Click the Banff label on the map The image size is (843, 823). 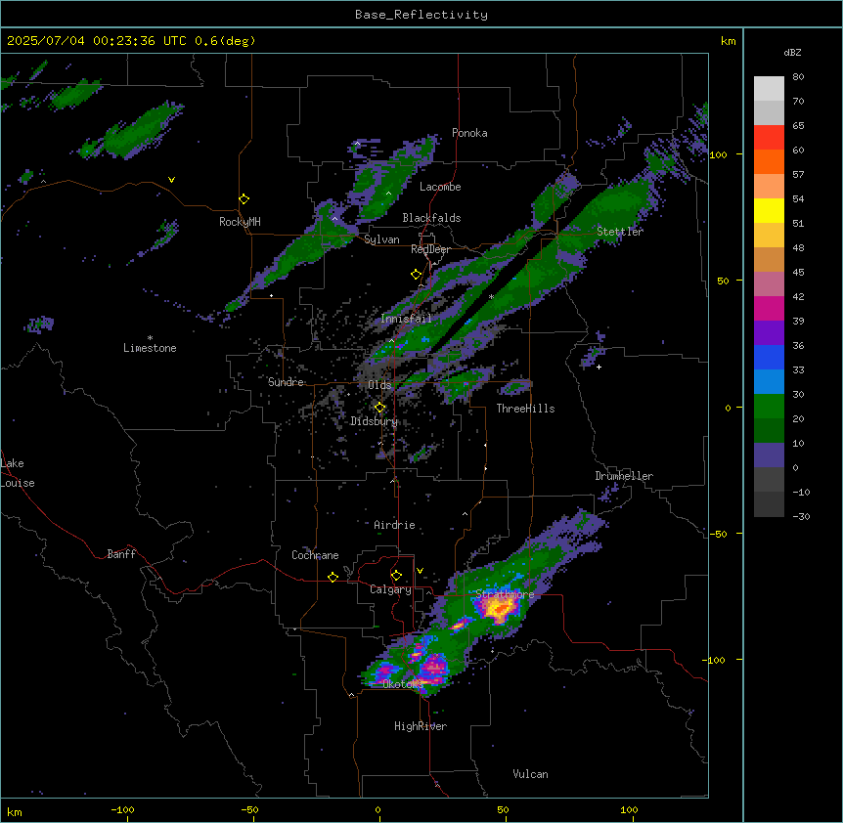[121, 554]
